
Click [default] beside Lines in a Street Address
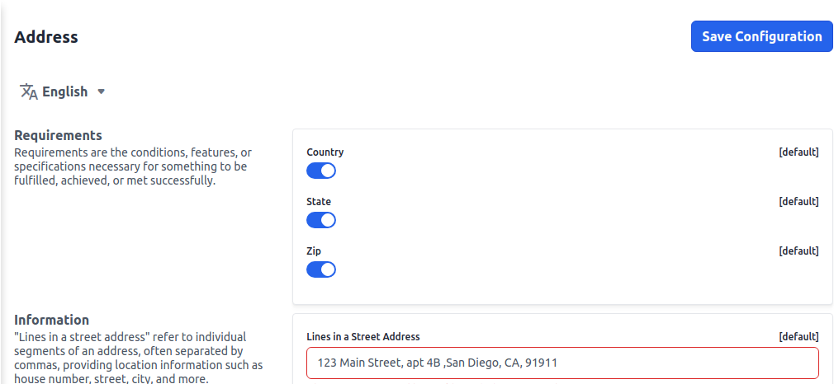coord(798,337)
